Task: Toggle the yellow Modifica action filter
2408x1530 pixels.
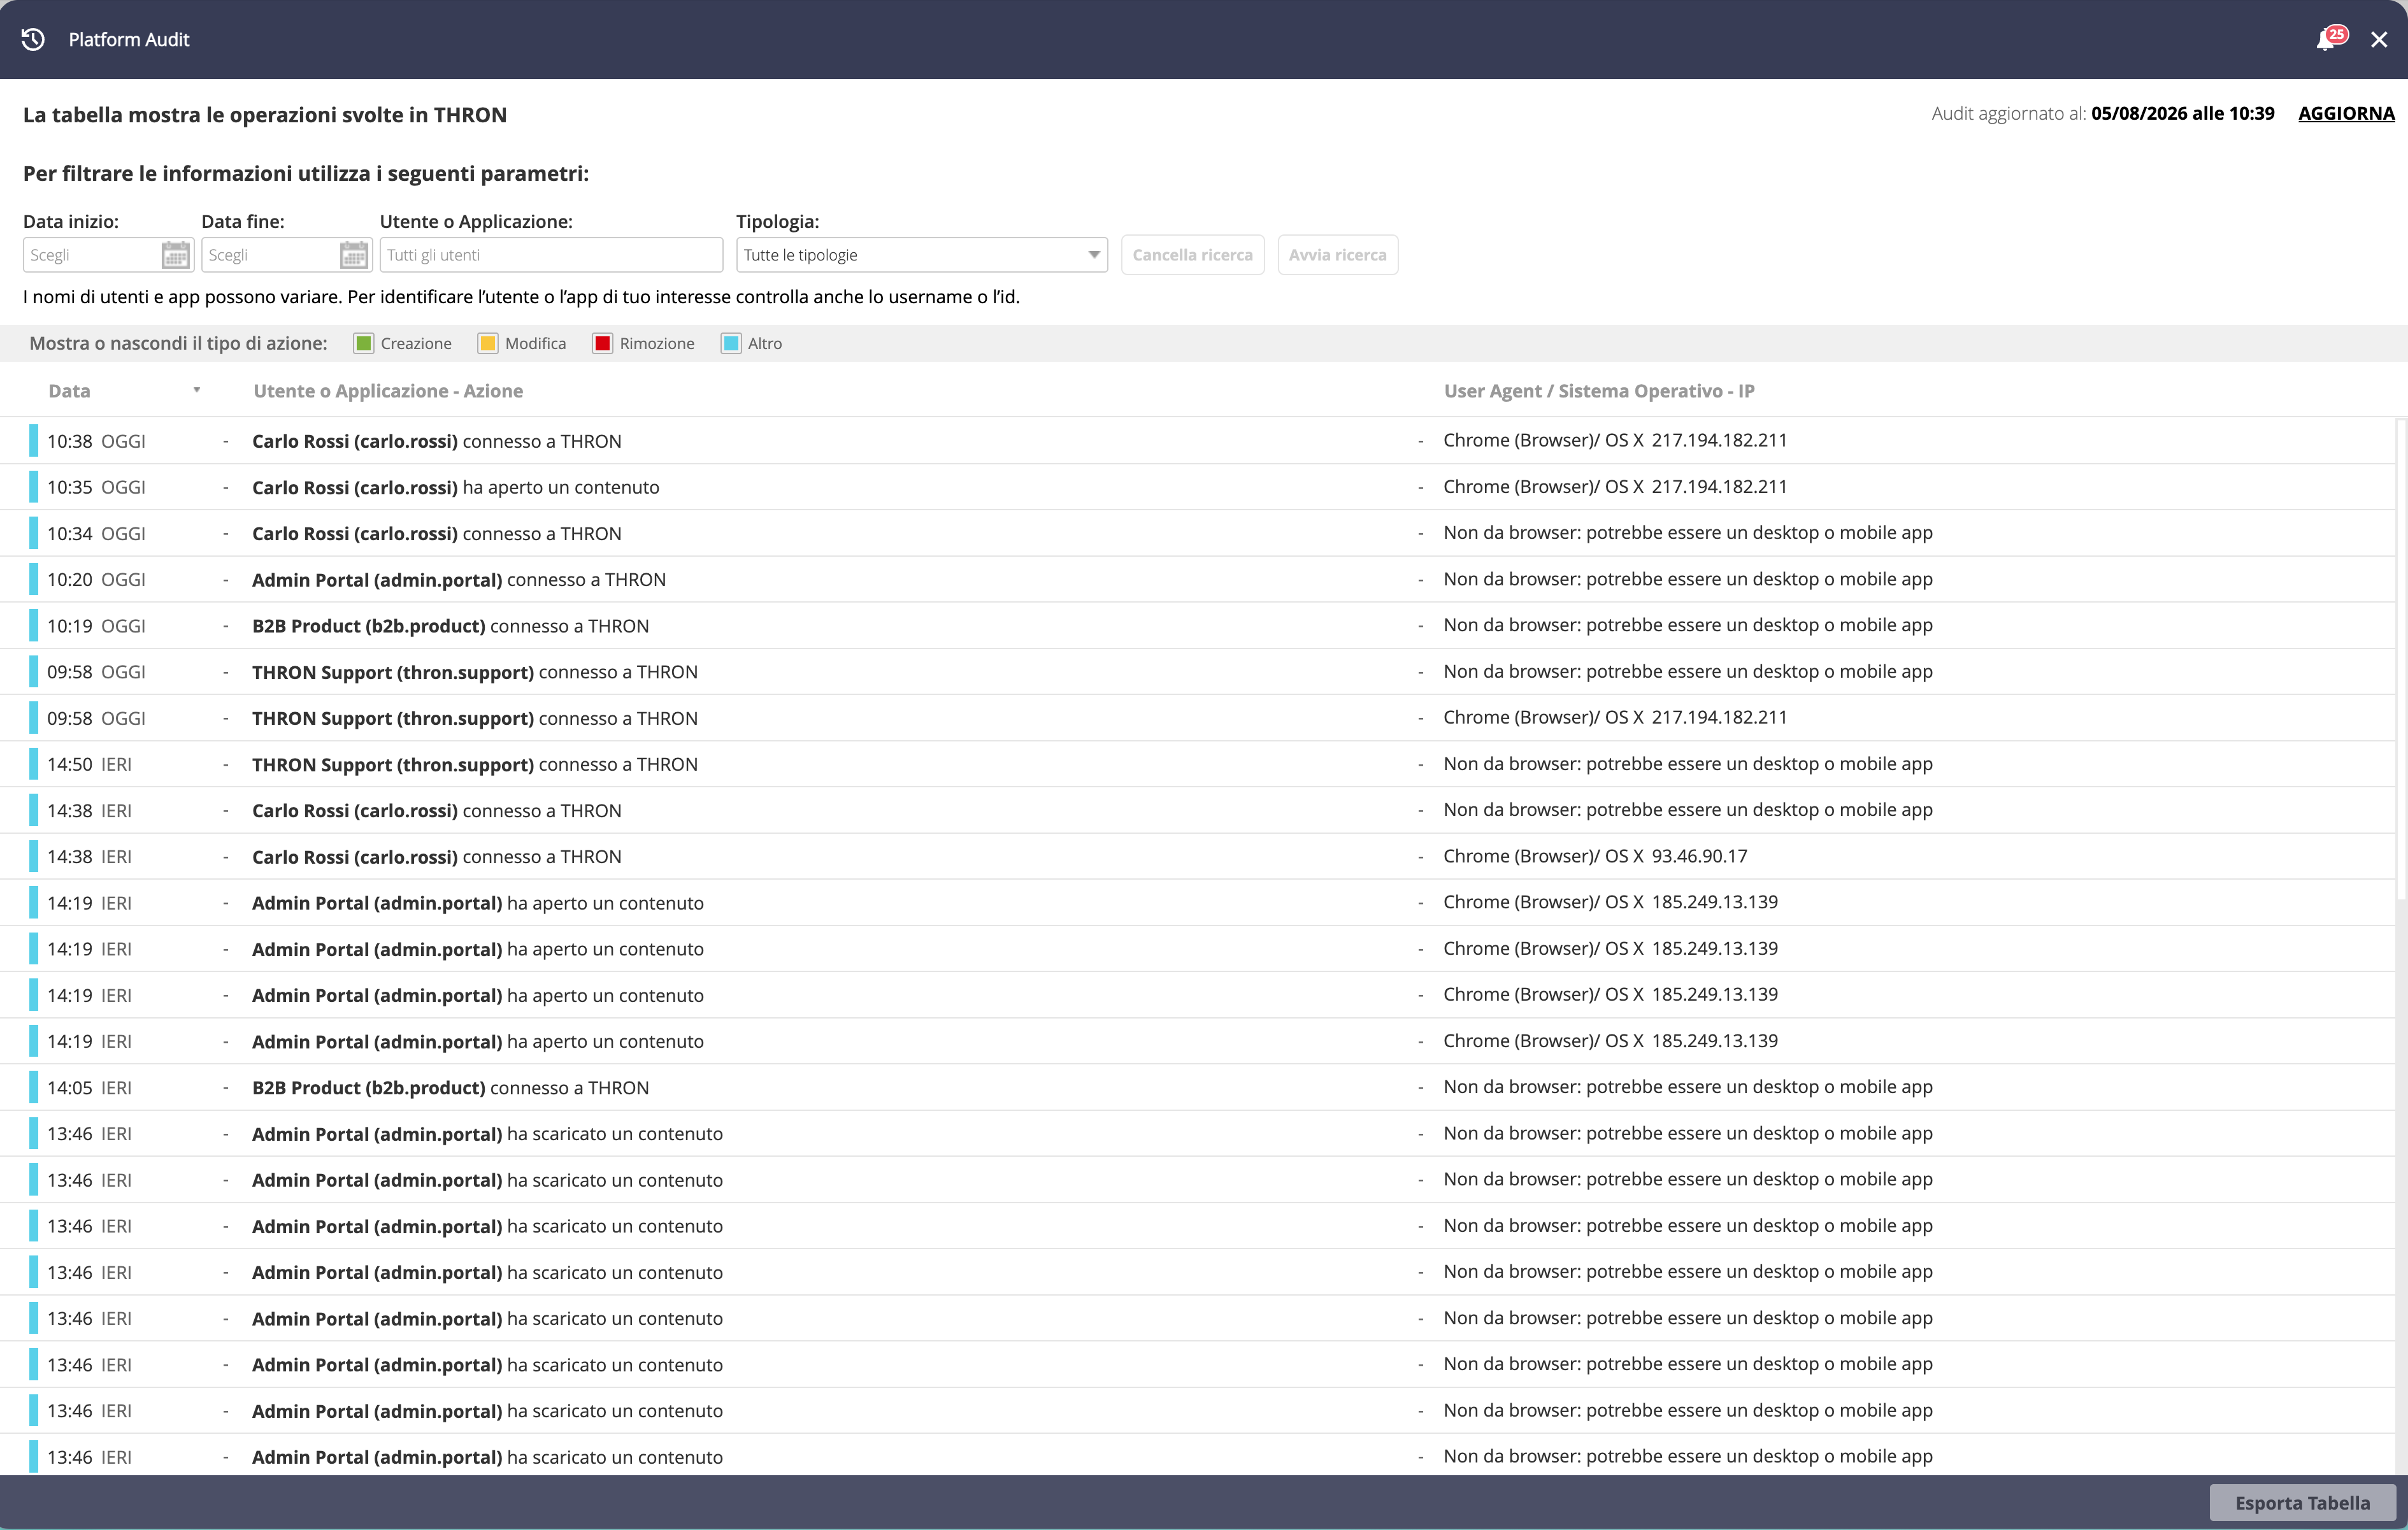Action: pos(488,343)
